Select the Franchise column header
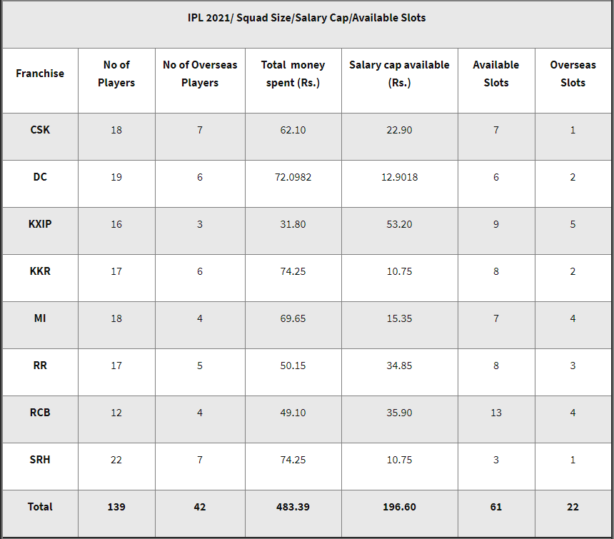 click(40, 74)
